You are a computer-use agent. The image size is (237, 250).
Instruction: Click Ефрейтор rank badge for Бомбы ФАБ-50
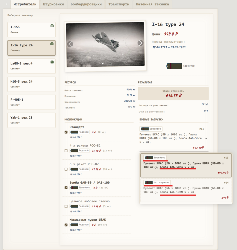(80, 188)
